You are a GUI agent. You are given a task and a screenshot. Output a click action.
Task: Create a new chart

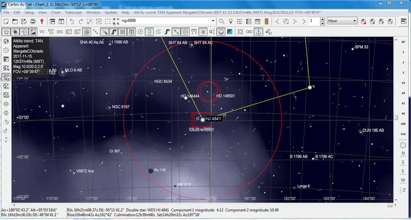[6, 21]
